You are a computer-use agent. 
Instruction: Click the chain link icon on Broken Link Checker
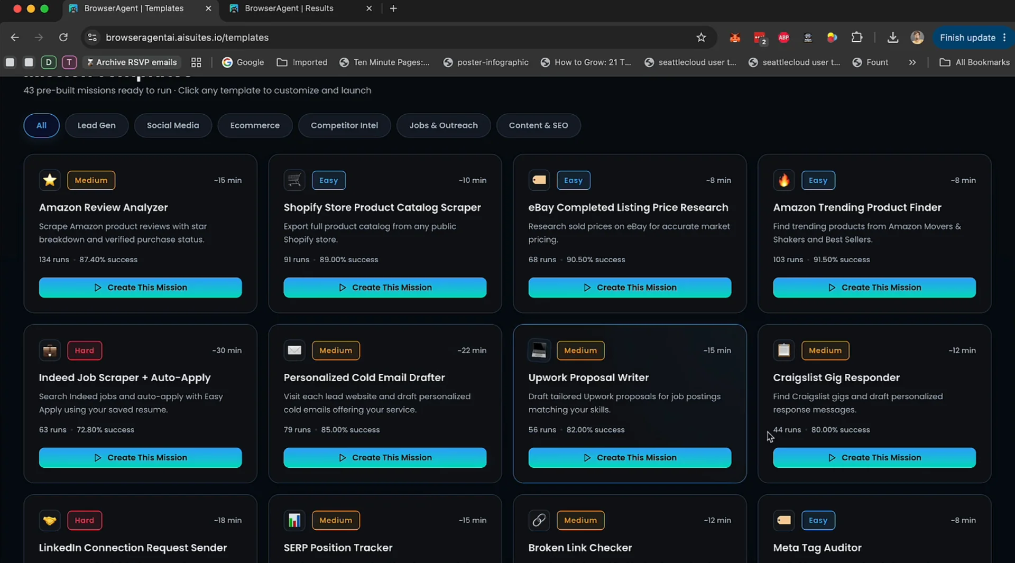(x=539, y=521)
